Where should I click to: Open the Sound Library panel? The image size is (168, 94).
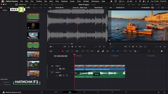click(57, 5)
